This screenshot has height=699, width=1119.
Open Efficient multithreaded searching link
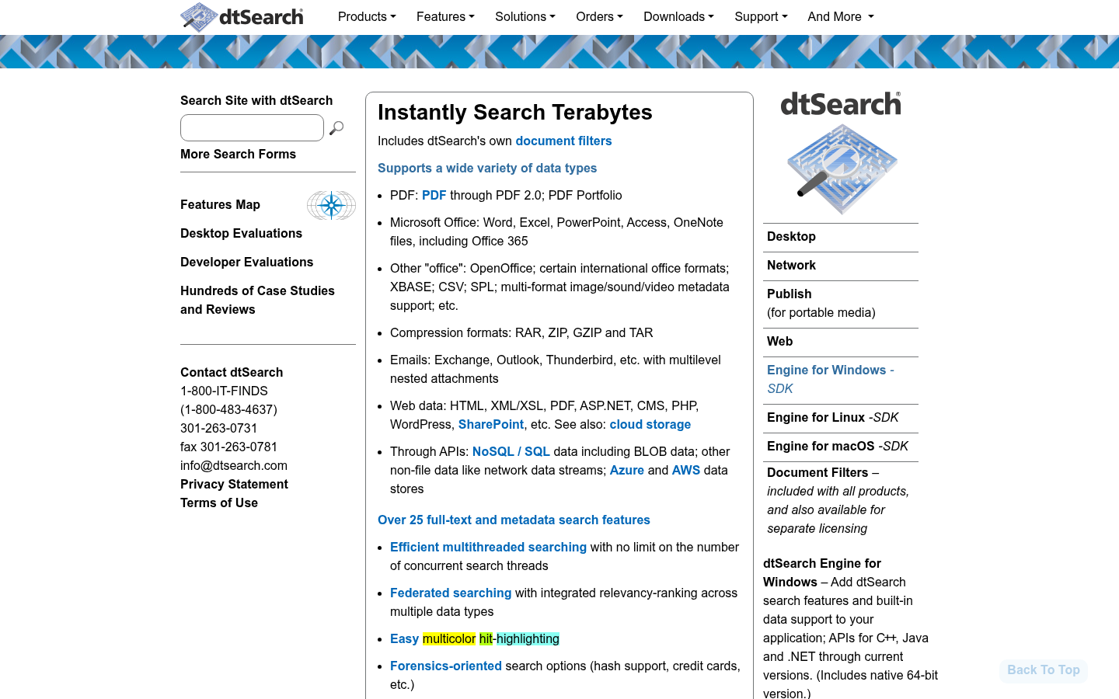coord(488,547)
